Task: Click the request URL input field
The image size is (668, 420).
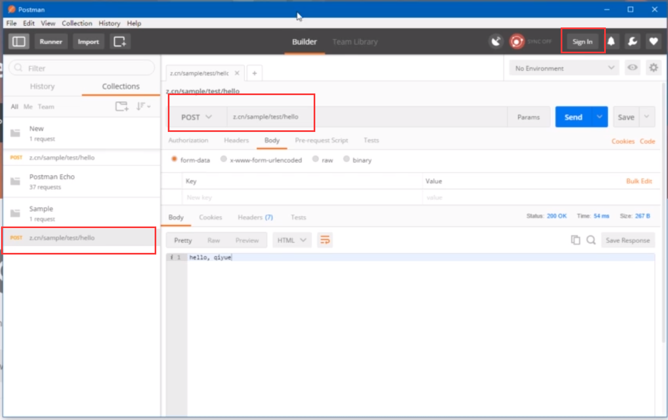Action: point(367,117)
